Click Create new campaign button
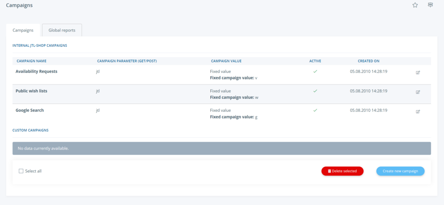The height and width of the screenshot is (205, 444). tap(400, 171)
